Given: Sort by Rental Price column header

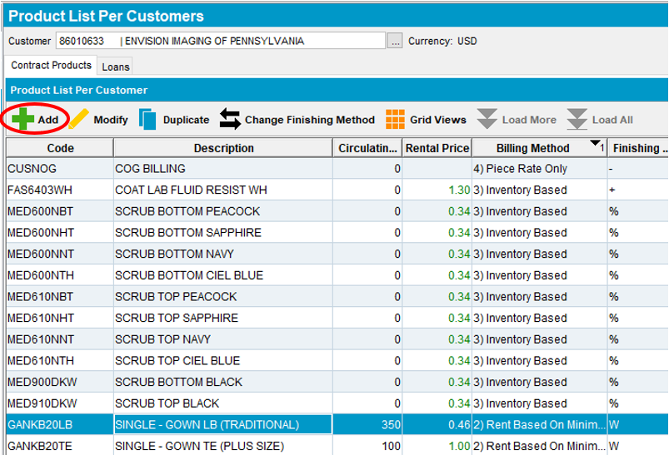Looking at the screenshot, I should 436,148.
